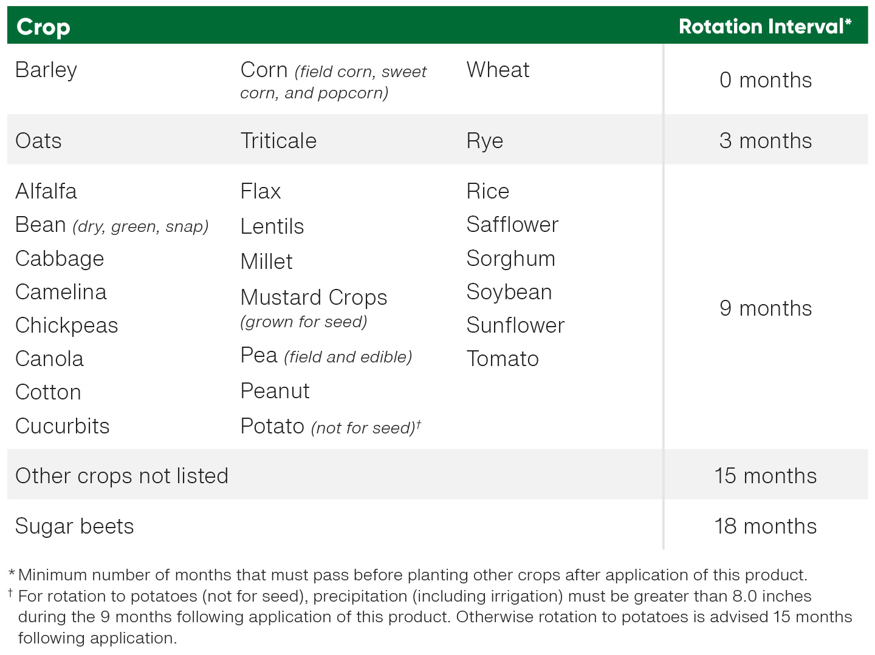Image resolution: width=875 pixels, height=655 pixels.
Task: Click the Potato (not for seed) table entry
Action: (331, 426)
